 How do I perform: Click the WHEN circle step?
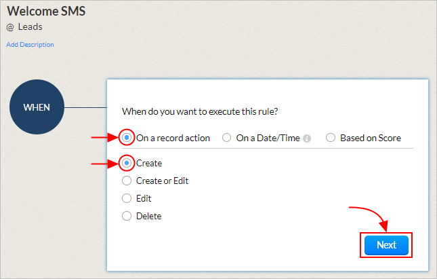[37, 107]
